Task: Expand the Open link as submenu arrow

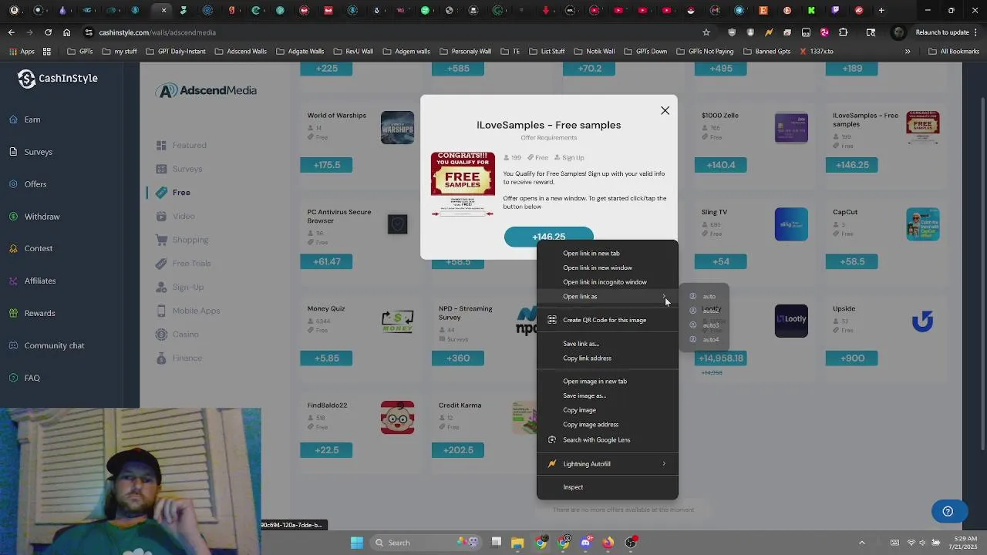Action: [664, 296]
